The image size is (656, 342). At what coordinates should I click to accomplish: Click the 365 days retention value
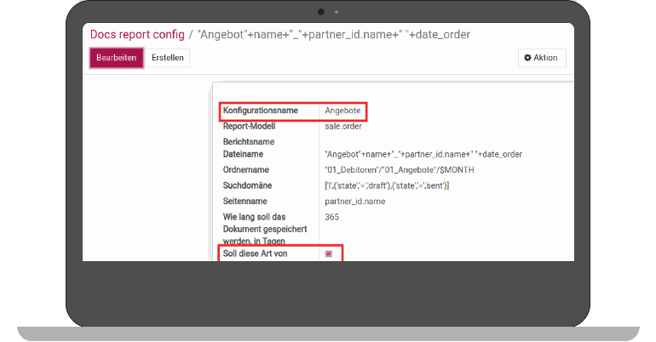click(x=332, y=217)
